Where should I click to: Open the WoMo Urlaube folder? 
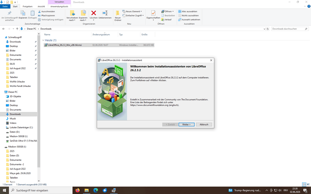click(x=17, y=81)
